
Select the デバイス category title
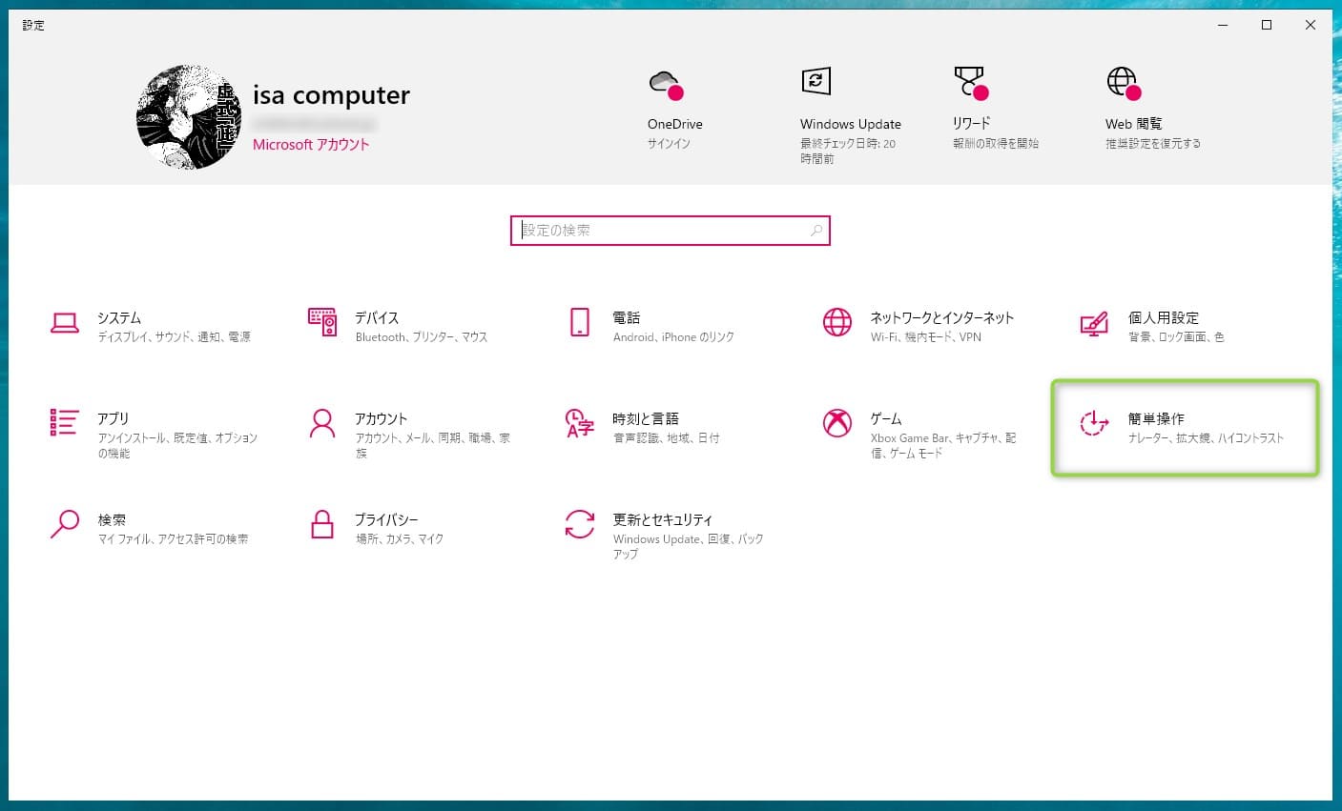click(377, 317)
